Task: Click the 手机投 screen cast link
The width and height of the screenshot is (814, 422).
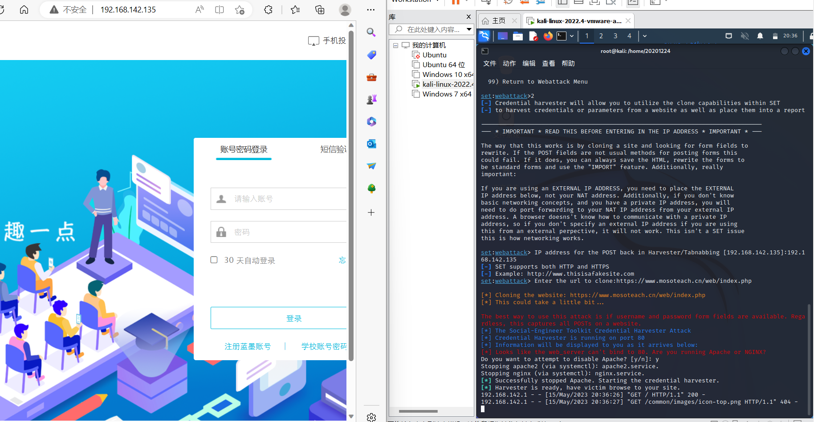Action: tap(327, 40)
